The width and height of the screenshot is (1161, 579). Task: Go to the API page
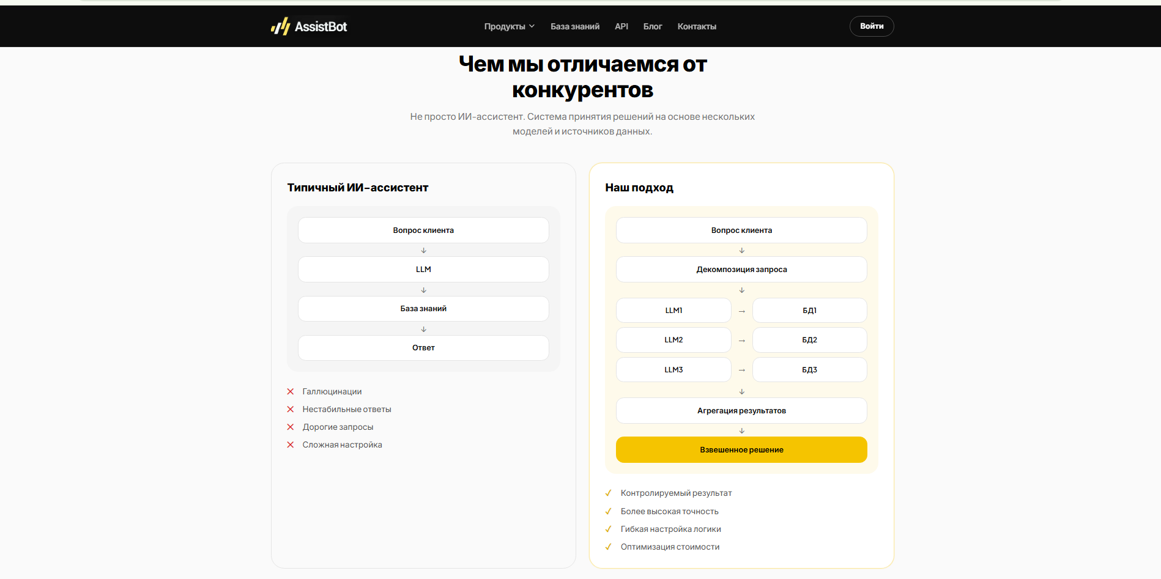pos(621,26)
